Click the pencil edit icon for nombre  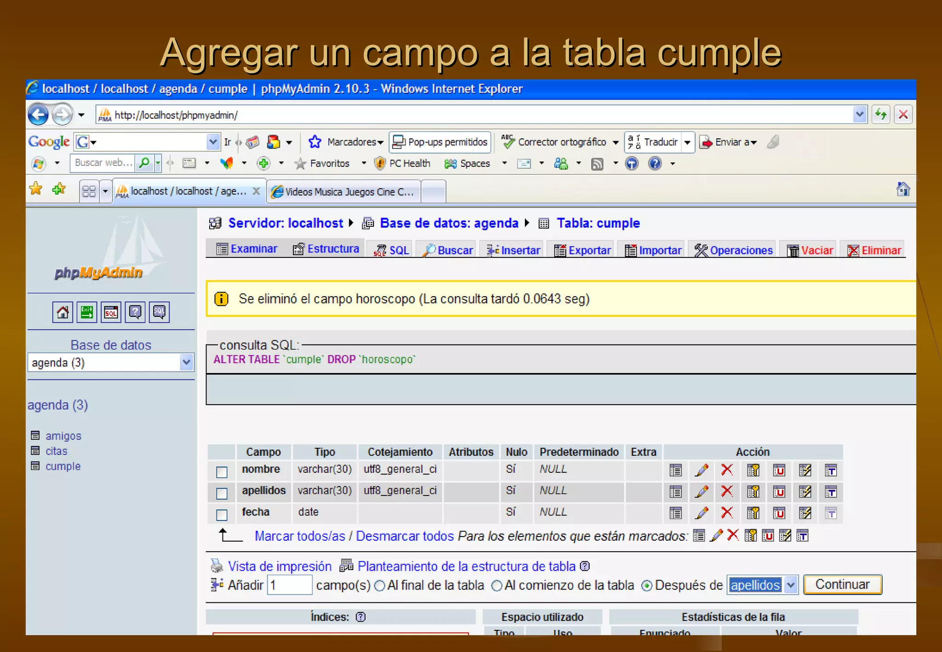point(701,470)
